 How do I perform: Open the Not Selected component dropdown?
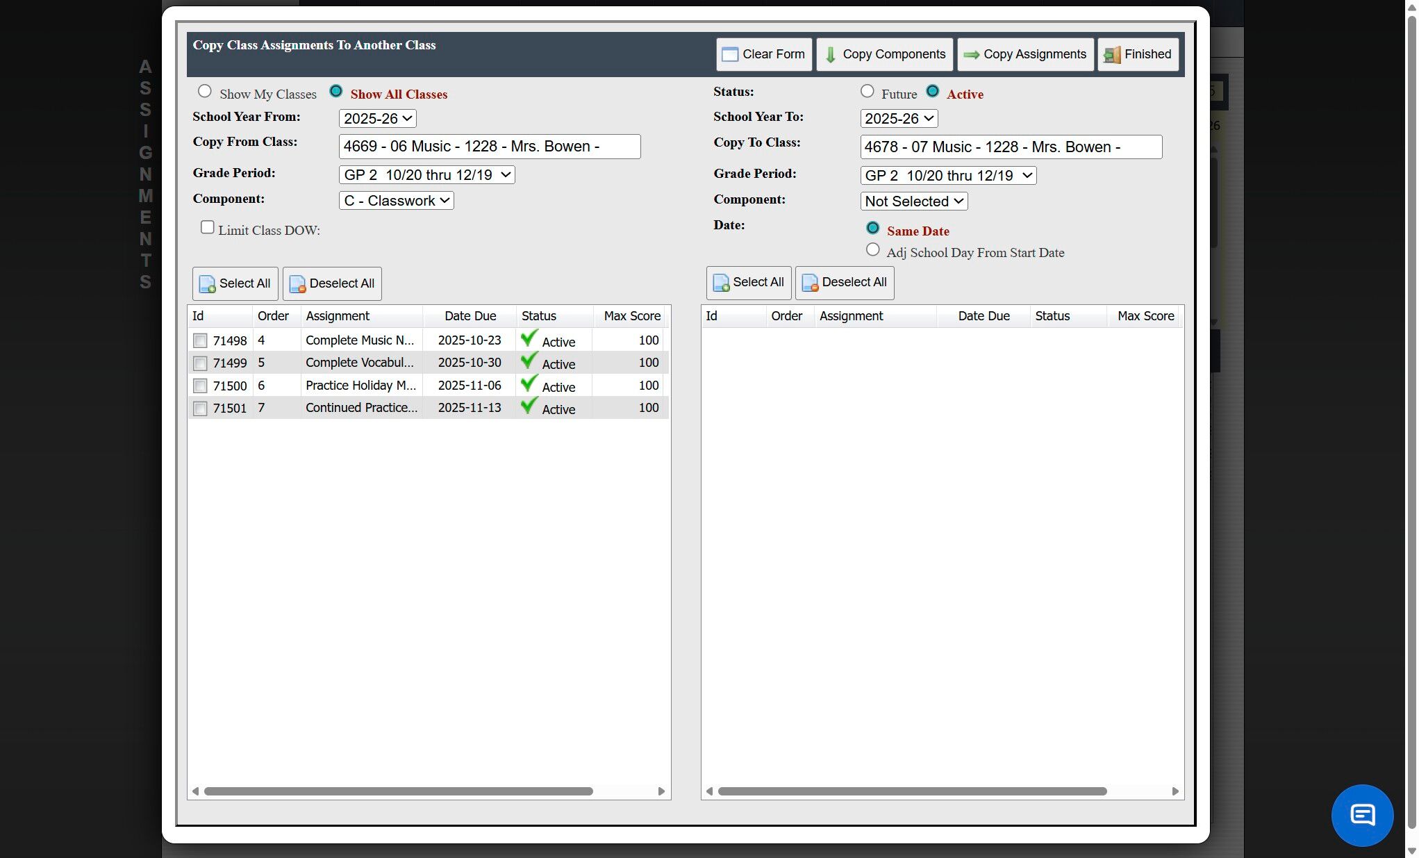pos(913,201)
